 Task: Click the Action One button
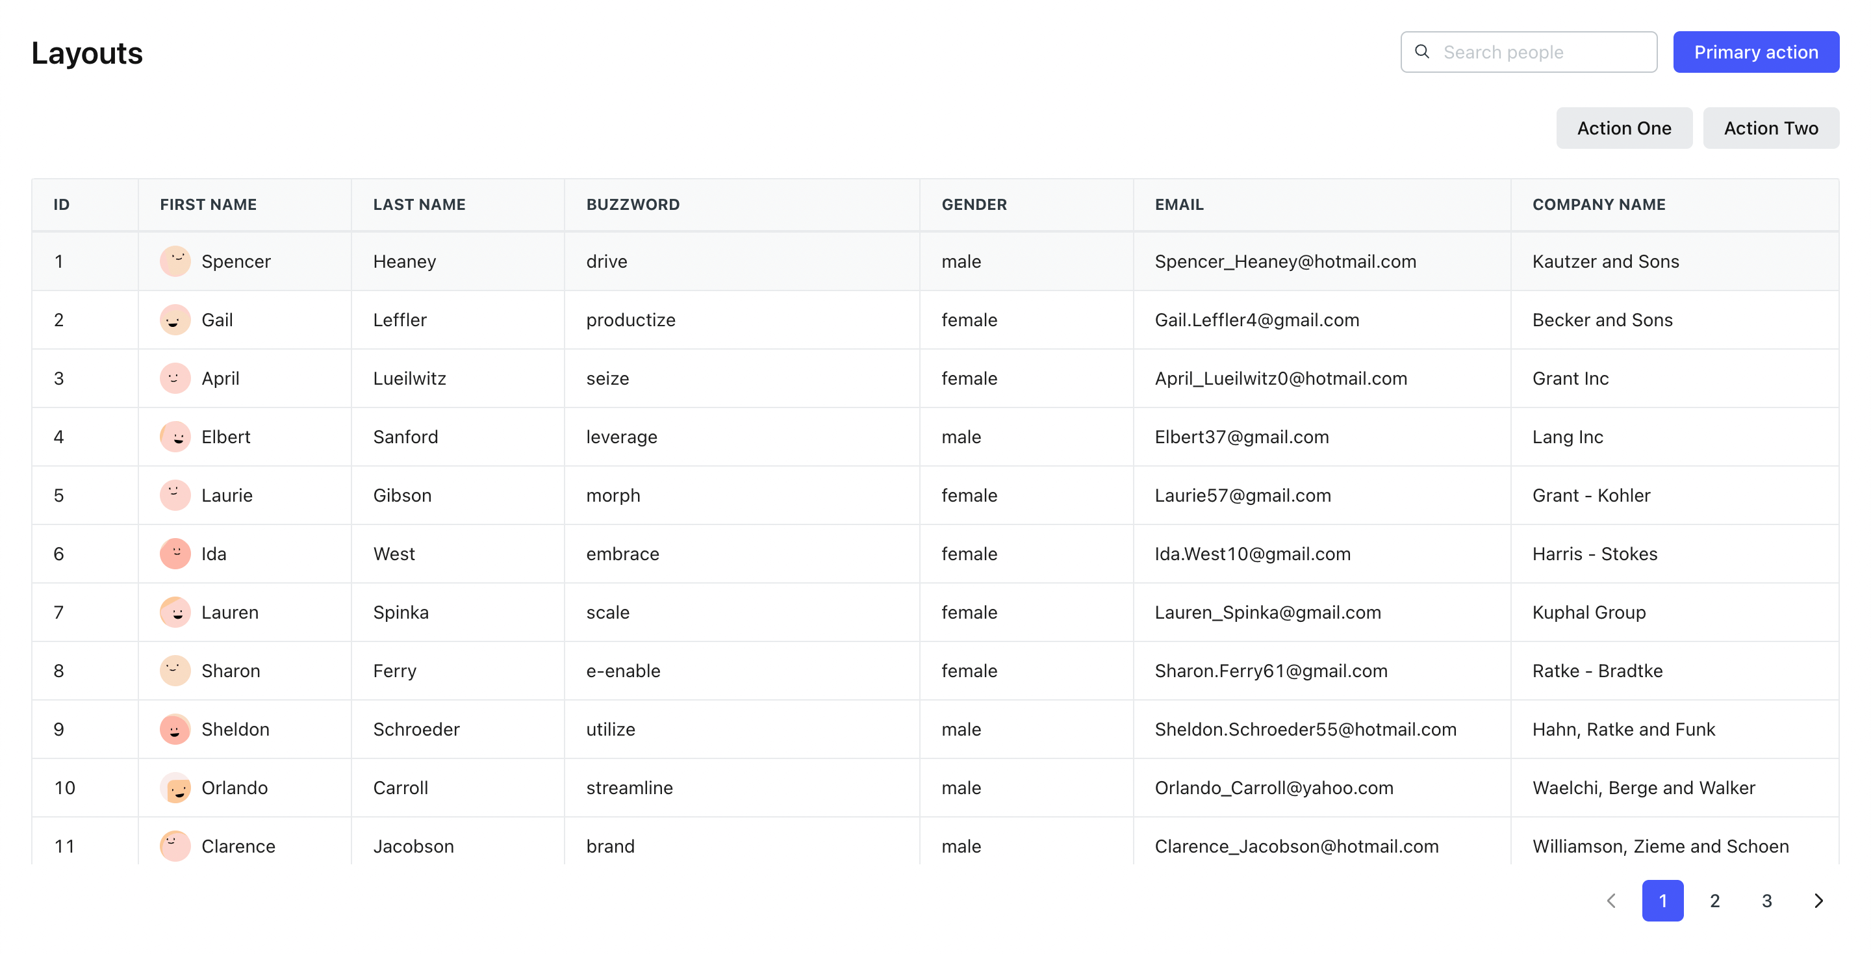click(1624, 128)
